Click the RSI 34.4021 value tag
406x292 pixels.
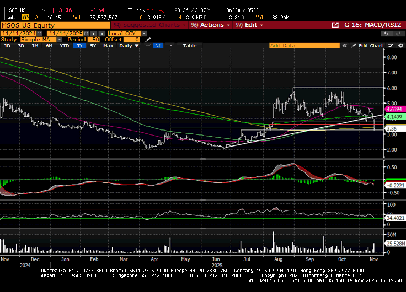coord(396,218)
